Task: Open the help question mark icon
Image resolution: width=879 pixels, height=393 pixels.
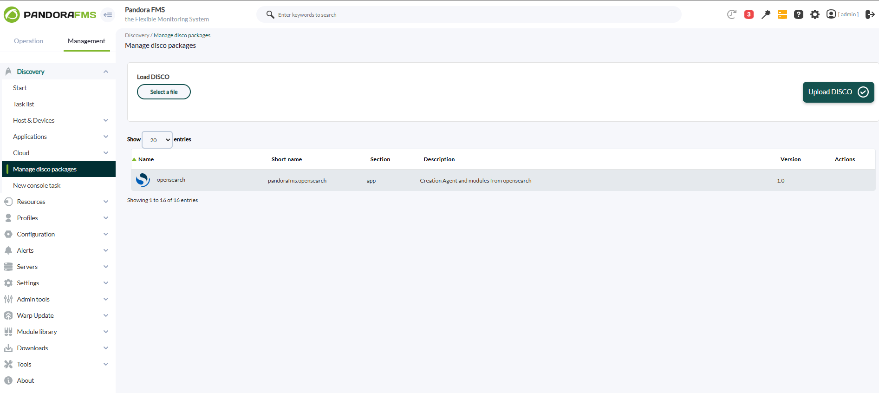Action: tap(799, 14)
